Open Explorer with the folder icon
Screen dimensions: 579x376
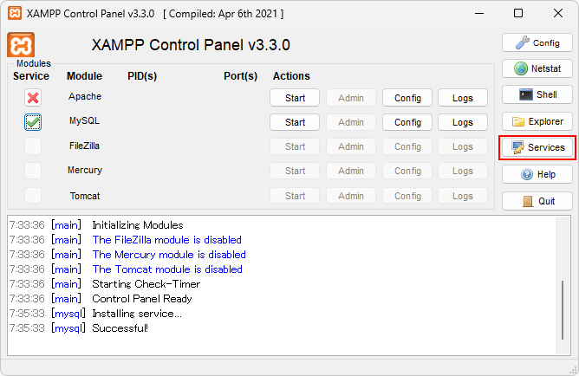tap(537, 121)
